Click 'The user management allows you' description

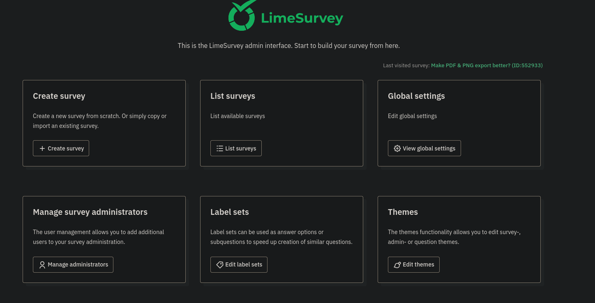[x=99, y=237]
